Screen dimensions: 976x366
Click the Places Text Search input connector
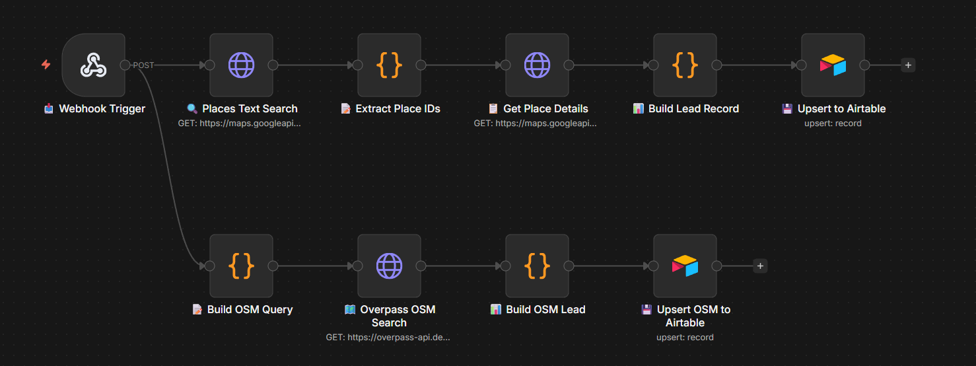tap(209, 65)
